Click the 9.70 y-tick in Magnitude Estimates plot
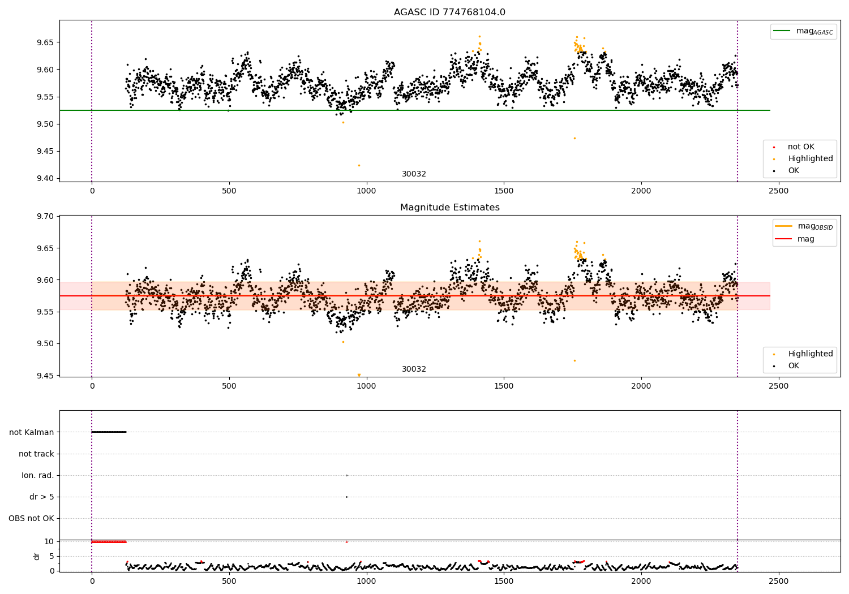This screenshot has width=849, height=594. point(45,217)
